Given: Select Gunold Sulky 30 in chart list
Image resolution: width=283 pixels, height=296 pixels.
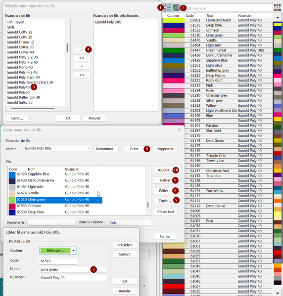Looking at the screenshot, I should pos(19,102).
